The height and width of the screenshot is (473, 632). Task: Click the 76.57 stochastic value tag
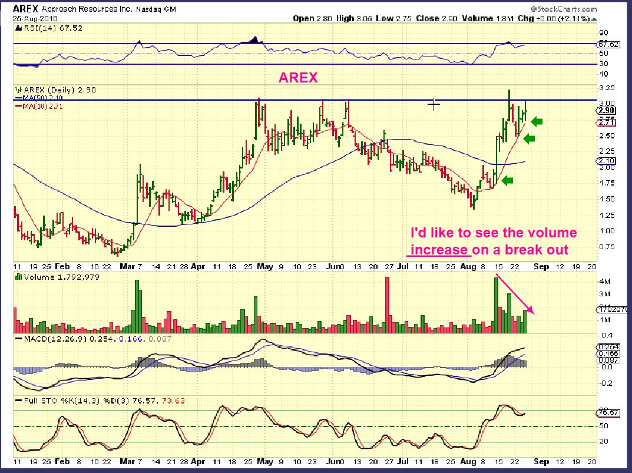[x=608, y=413]
